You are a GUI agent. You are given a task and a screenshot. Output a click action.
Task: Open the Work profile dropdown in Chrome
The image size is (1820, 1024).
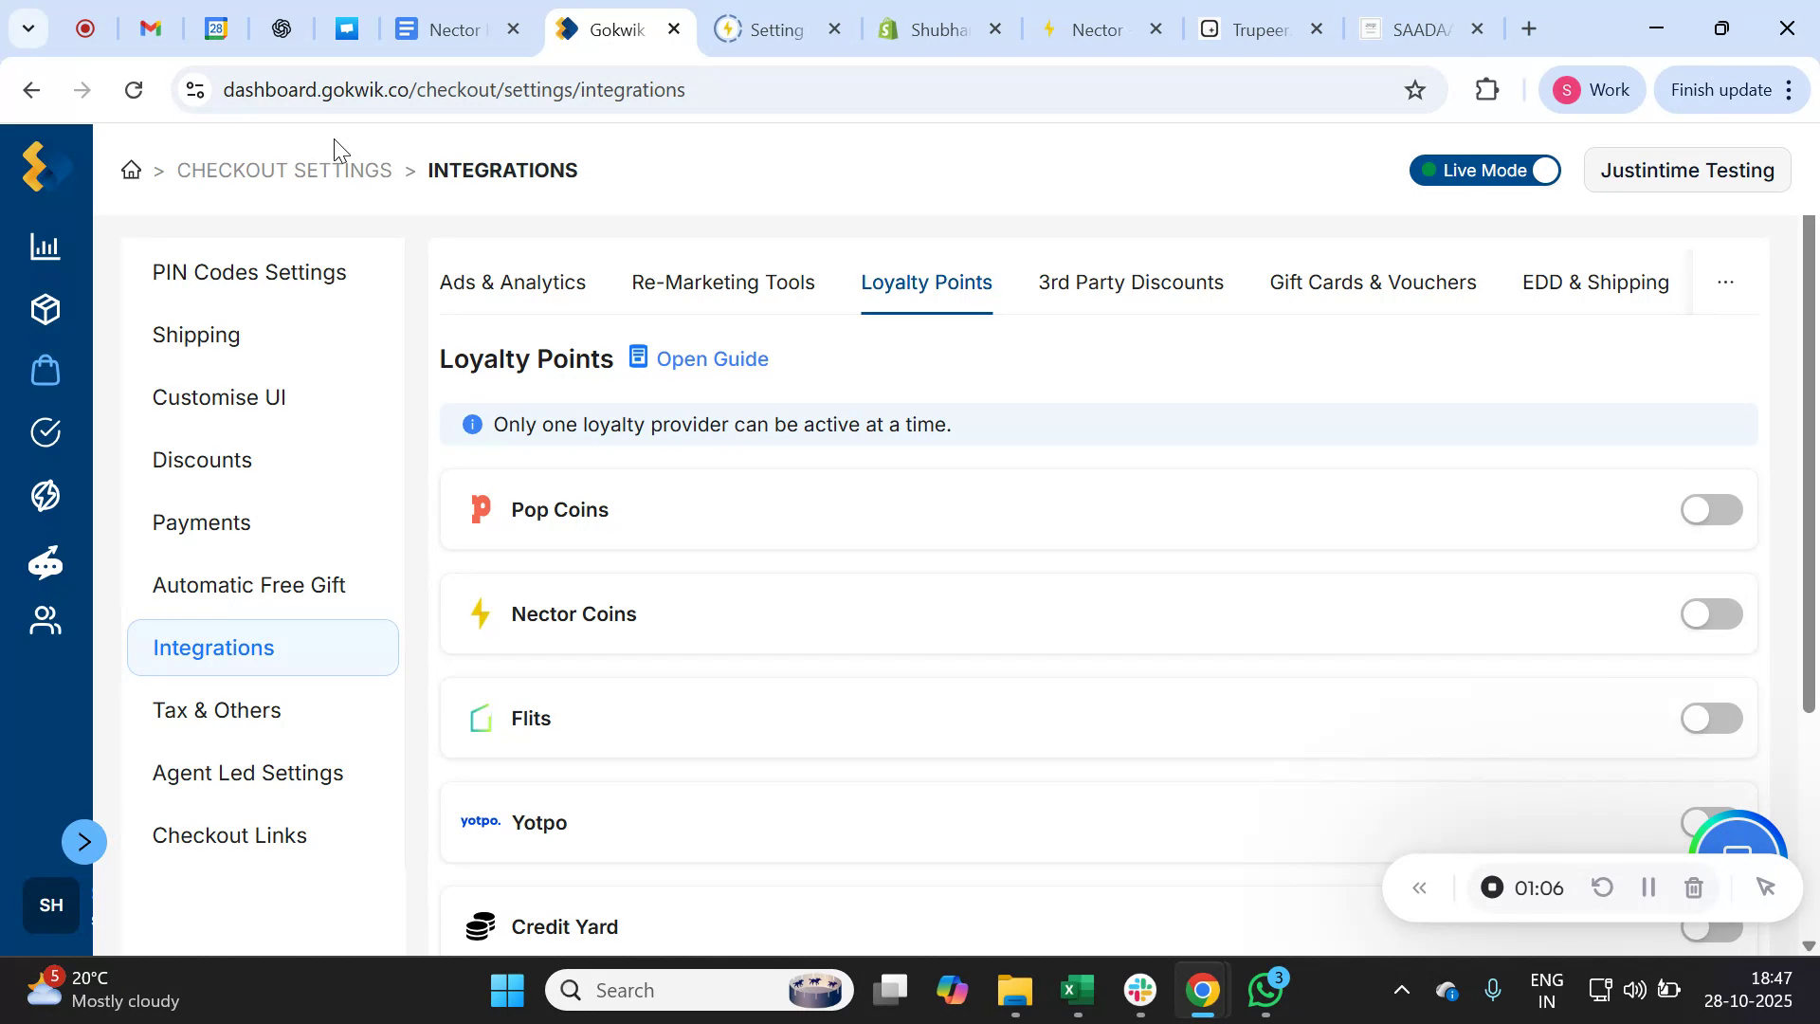[x=1592, y=89]
